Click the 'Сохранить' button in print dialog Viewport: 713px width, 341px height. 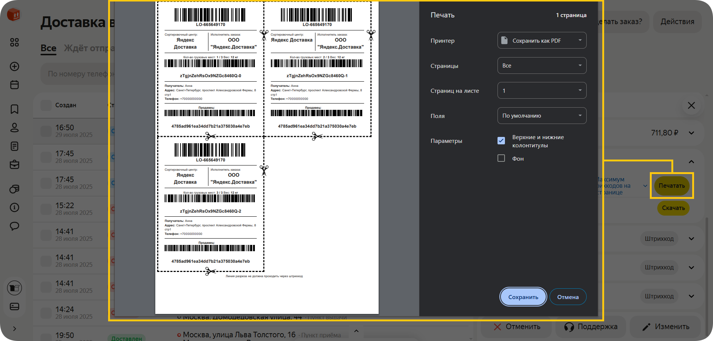tap(523, 297)
